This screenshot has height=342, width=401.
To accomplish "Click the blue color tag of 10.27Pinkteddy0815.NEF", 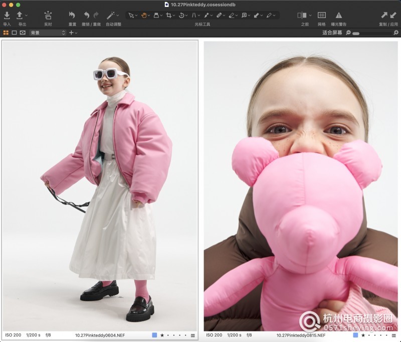I will point(355,335).
